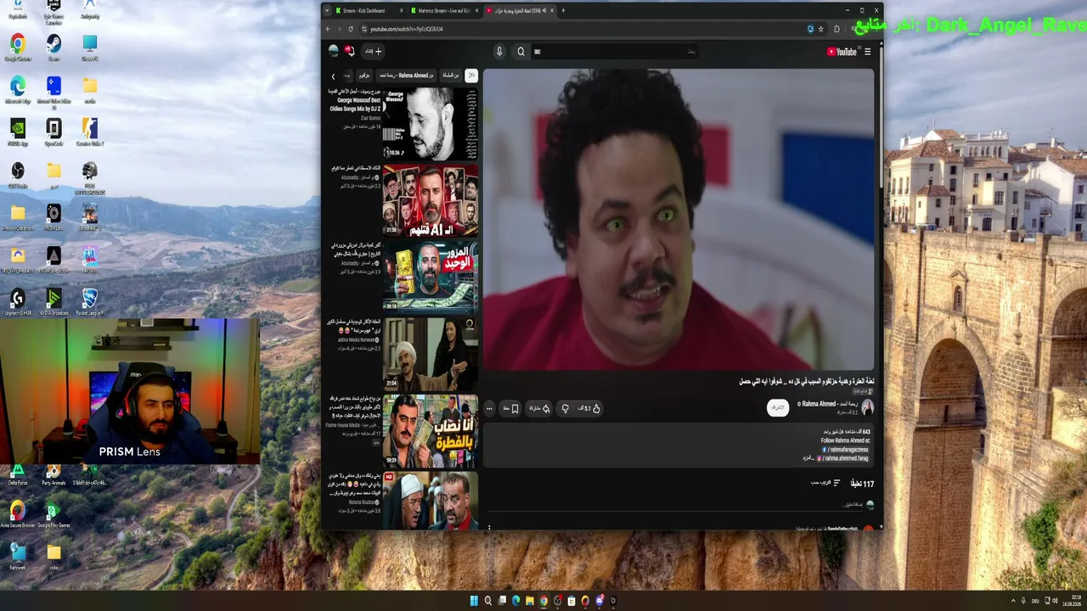Open the George Wassouf Oldies mix thumbnail

(431, 123)
